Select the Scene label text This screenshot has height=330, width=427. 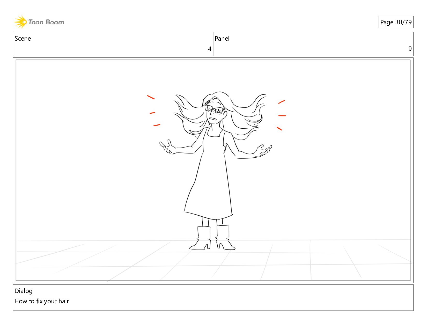click(x=23, y=39)
